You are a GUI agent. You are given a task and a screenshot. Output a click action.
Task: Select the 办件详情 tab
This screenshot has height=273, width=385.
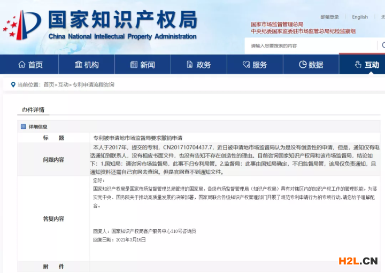(33, 110)
